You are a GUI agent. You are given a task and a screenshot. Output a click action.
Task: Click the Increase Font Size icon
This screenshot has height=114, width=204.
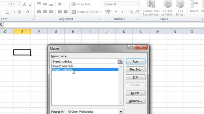(x=25, y=4)
